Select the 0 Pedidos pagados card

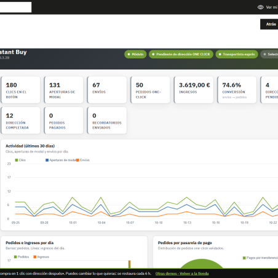click(63, 121)
